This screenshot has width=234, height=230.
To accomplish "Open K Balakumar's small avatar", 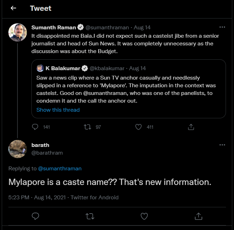I will coord(40,68).
